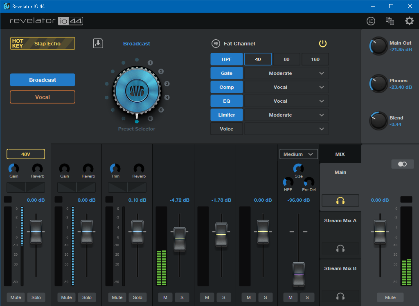The width and height of the screenshot is (419, 306).
Task: Select the Main mix tab
Action: 340,172
